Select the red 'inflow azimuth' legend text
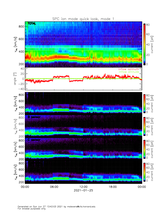The image size is (167, 216). click(x=128, y=69)
